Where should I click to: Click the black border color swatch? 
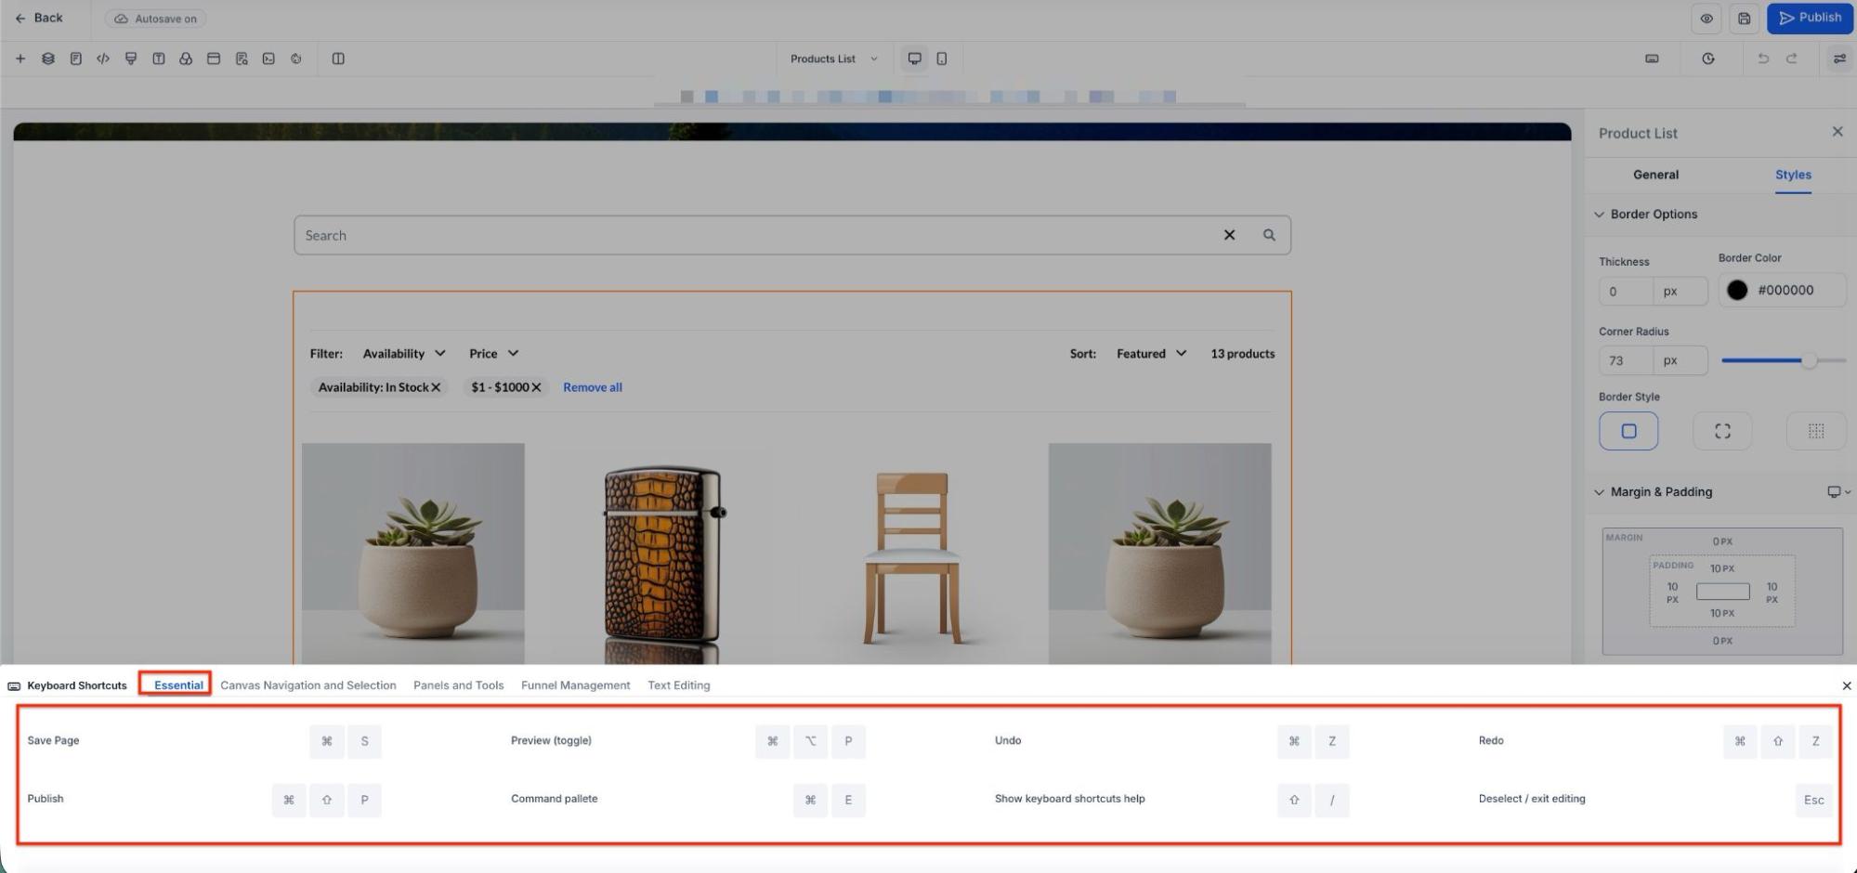[x=1736, y=290]
